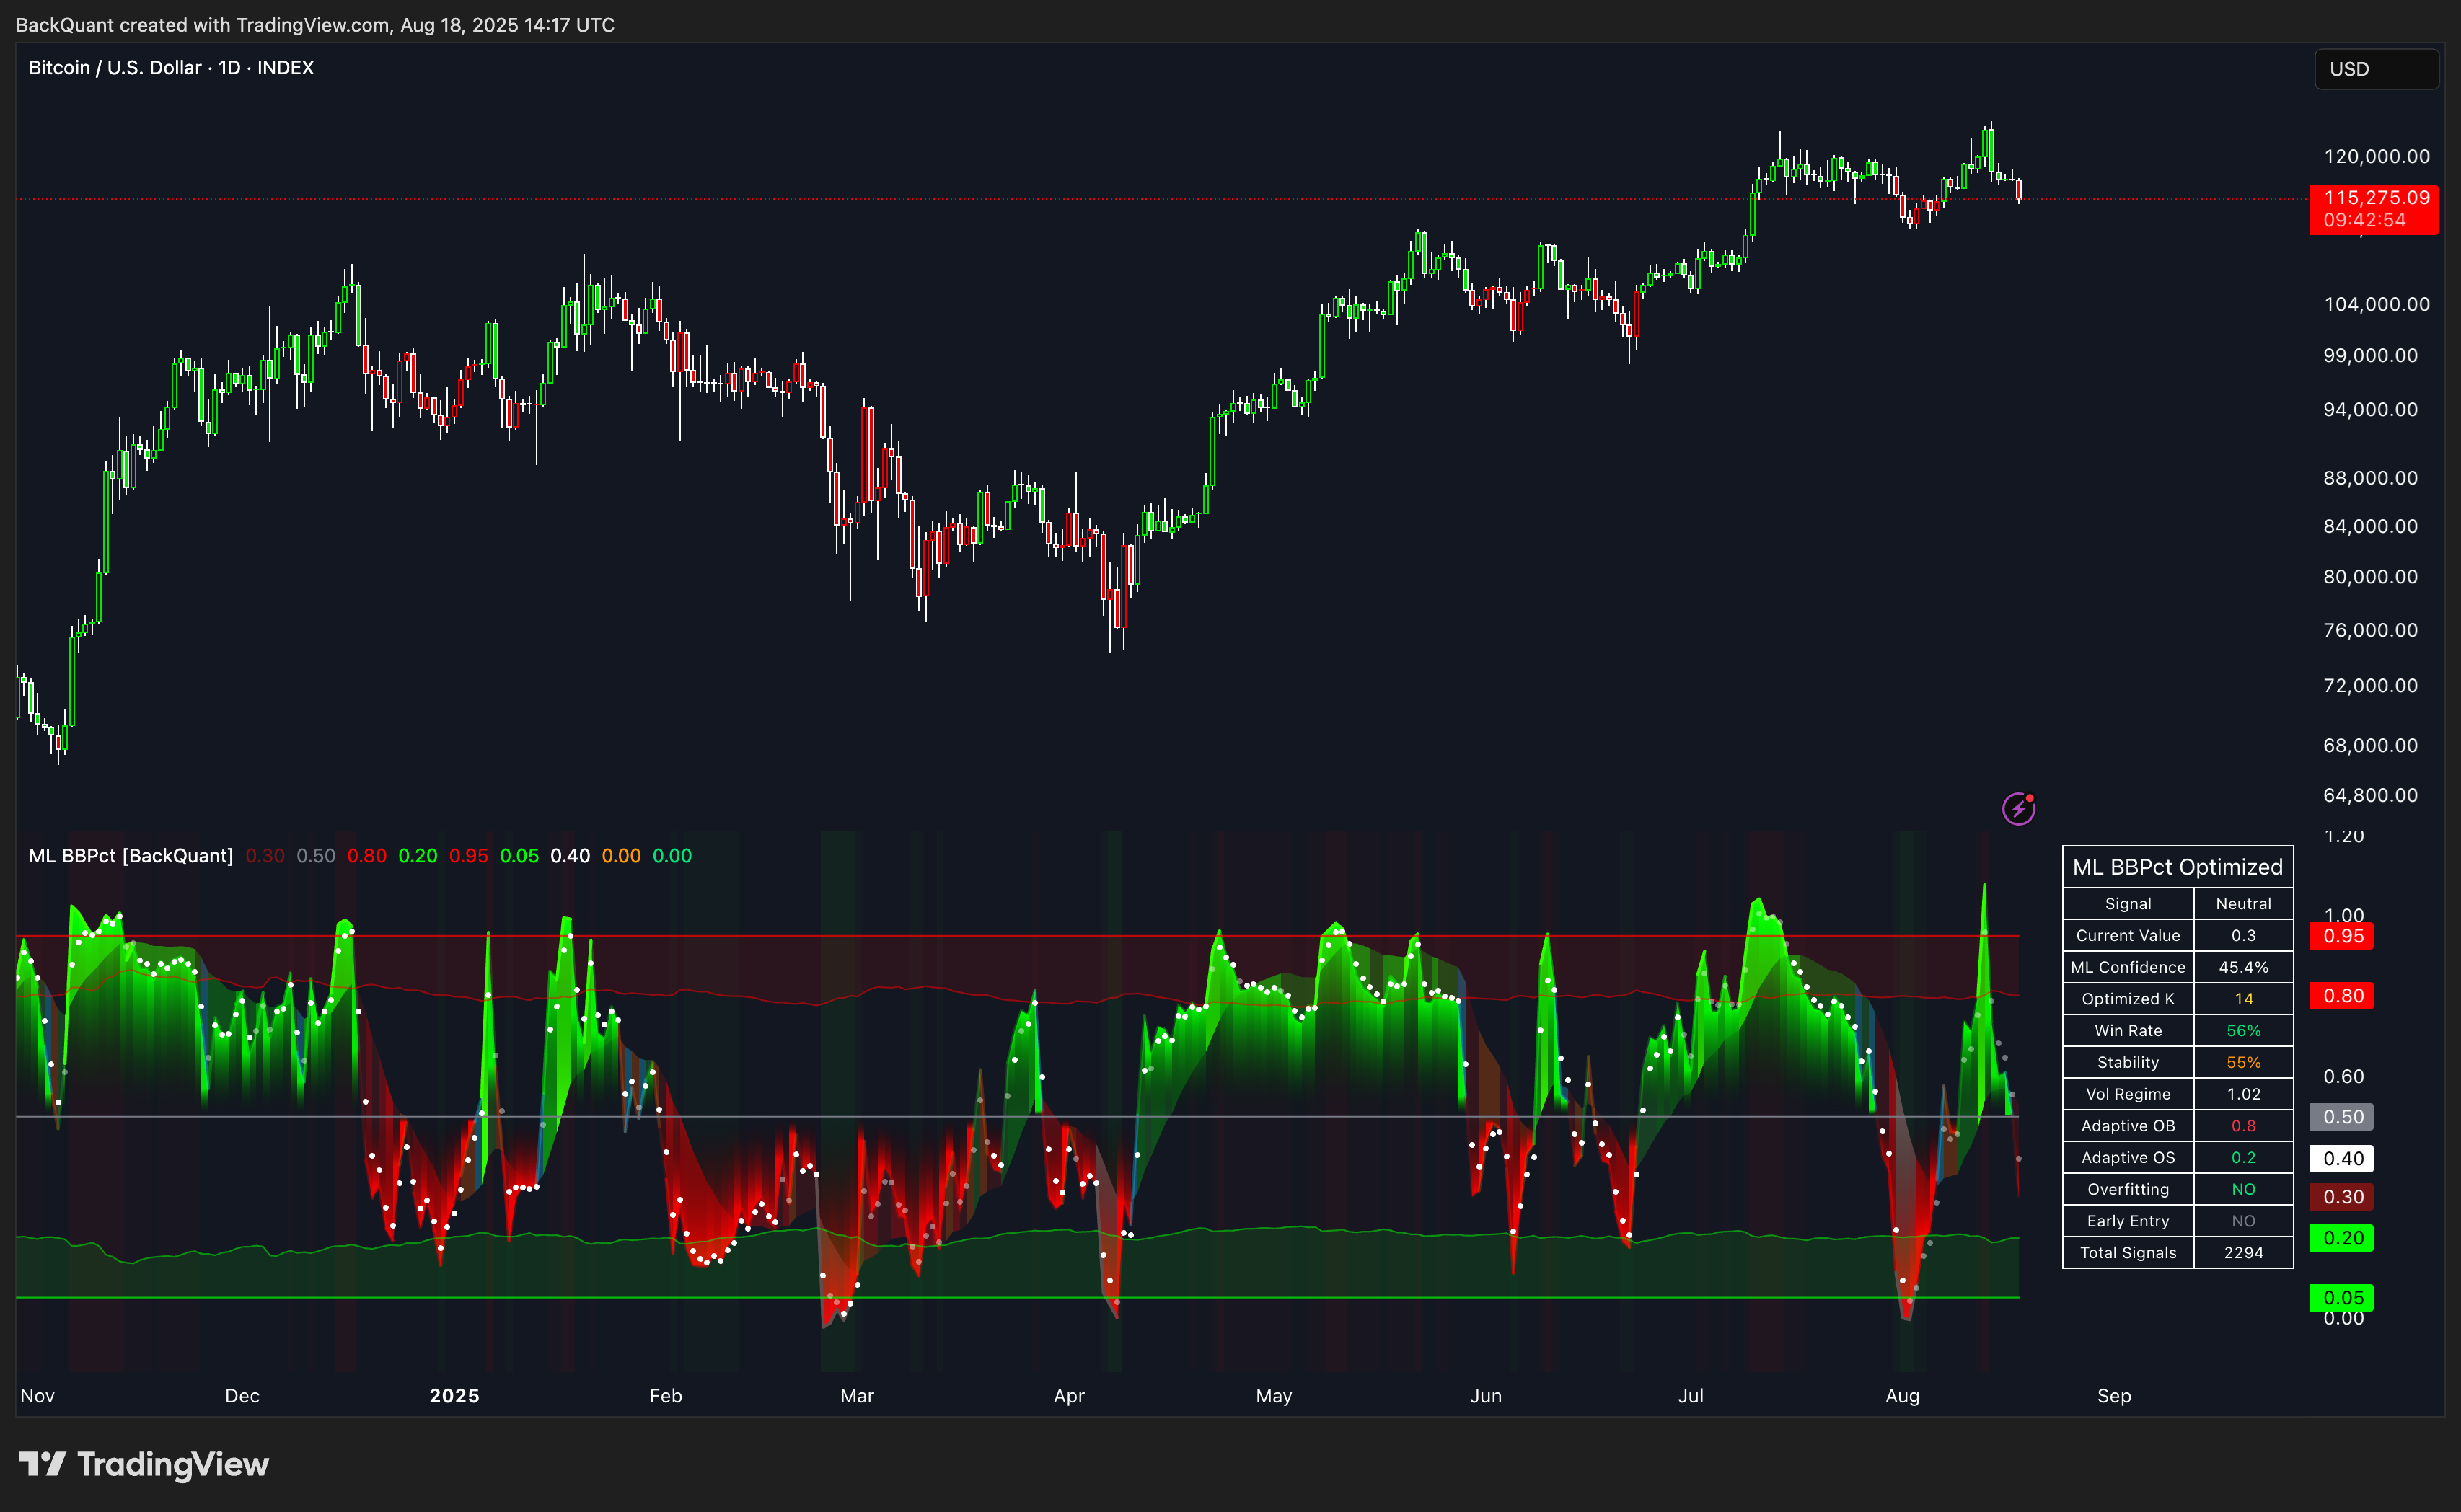
Task: Click the 0.80 red level label
Action: click(2342, 996)
